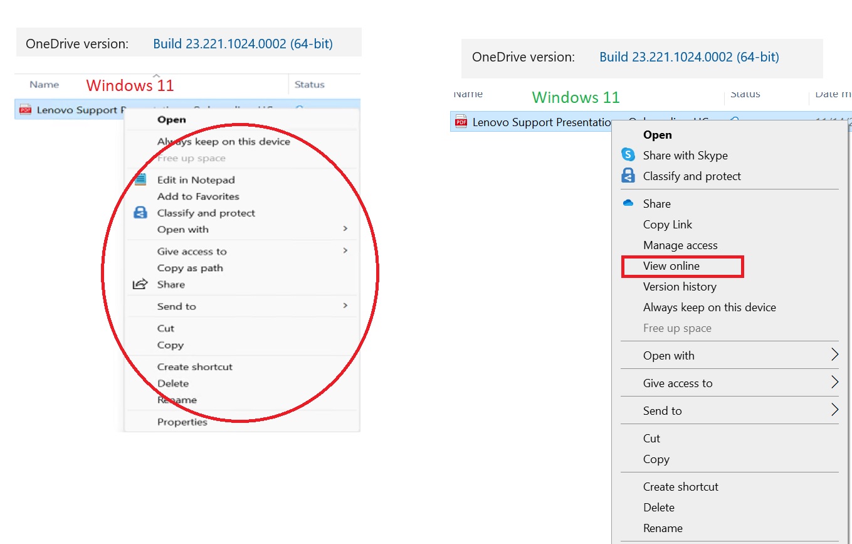This screenshot has height=544, width=852.
Task: Select the PDF file icon in the left-hand file list
Action: (25, 110)
